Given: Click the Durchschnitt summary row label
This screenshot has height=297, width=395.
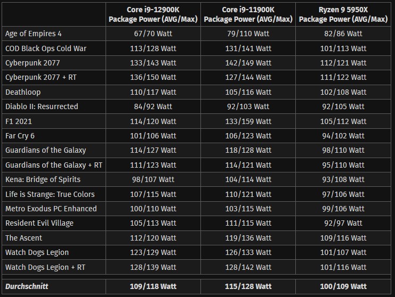Looking at the screenshot, I should (27, 286).
